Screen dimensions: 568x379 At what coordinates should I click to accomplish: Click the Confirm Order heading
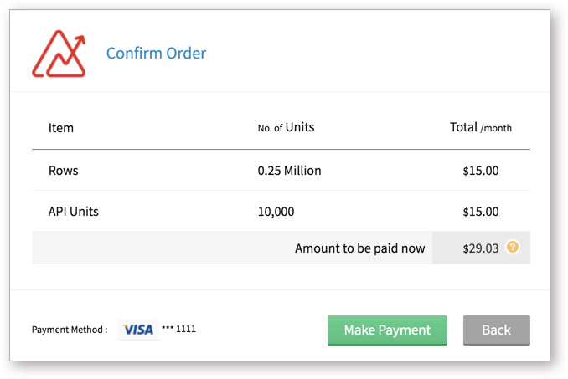[156, 54]
